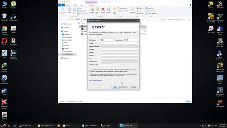This screenshot has height=128, width=227.
Task: Select Network in navigation pane
Action: 65,58
